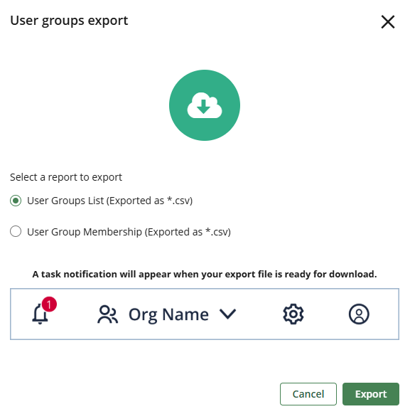This screenshot has width=410, height=414.
Task: Click the task notification message text
Action: click(205, 275)
